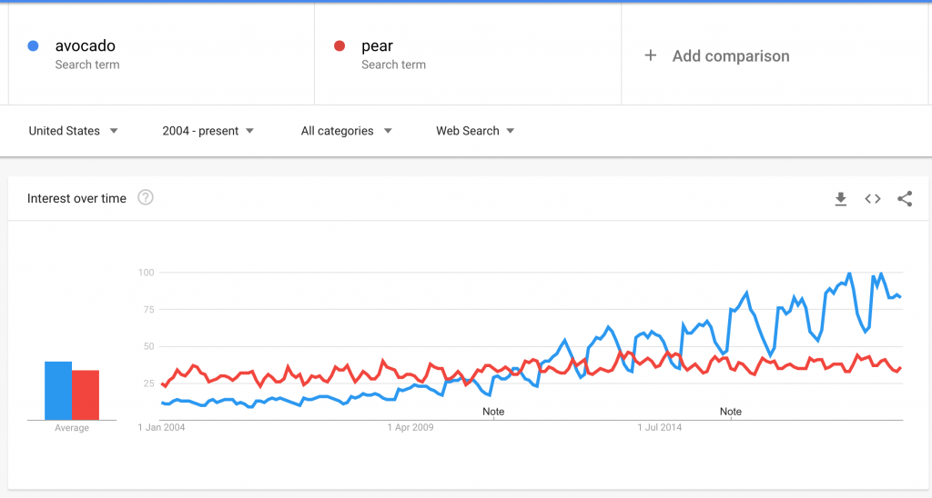Click the blue avocado average bar
Screen dimensions: 932x498
58,391
